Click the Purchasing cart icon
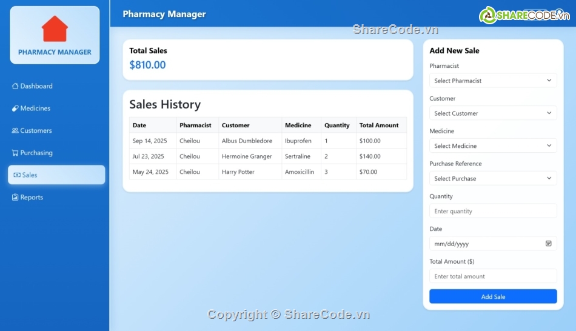Viewport: 576px width, 331px height. (15, 153)
